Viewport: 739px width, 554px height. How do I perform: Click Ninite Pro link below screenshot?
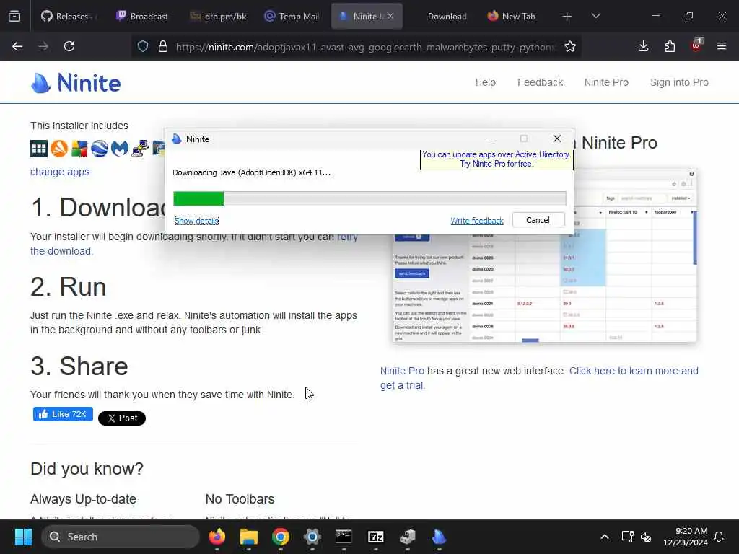tap(402, 371)
